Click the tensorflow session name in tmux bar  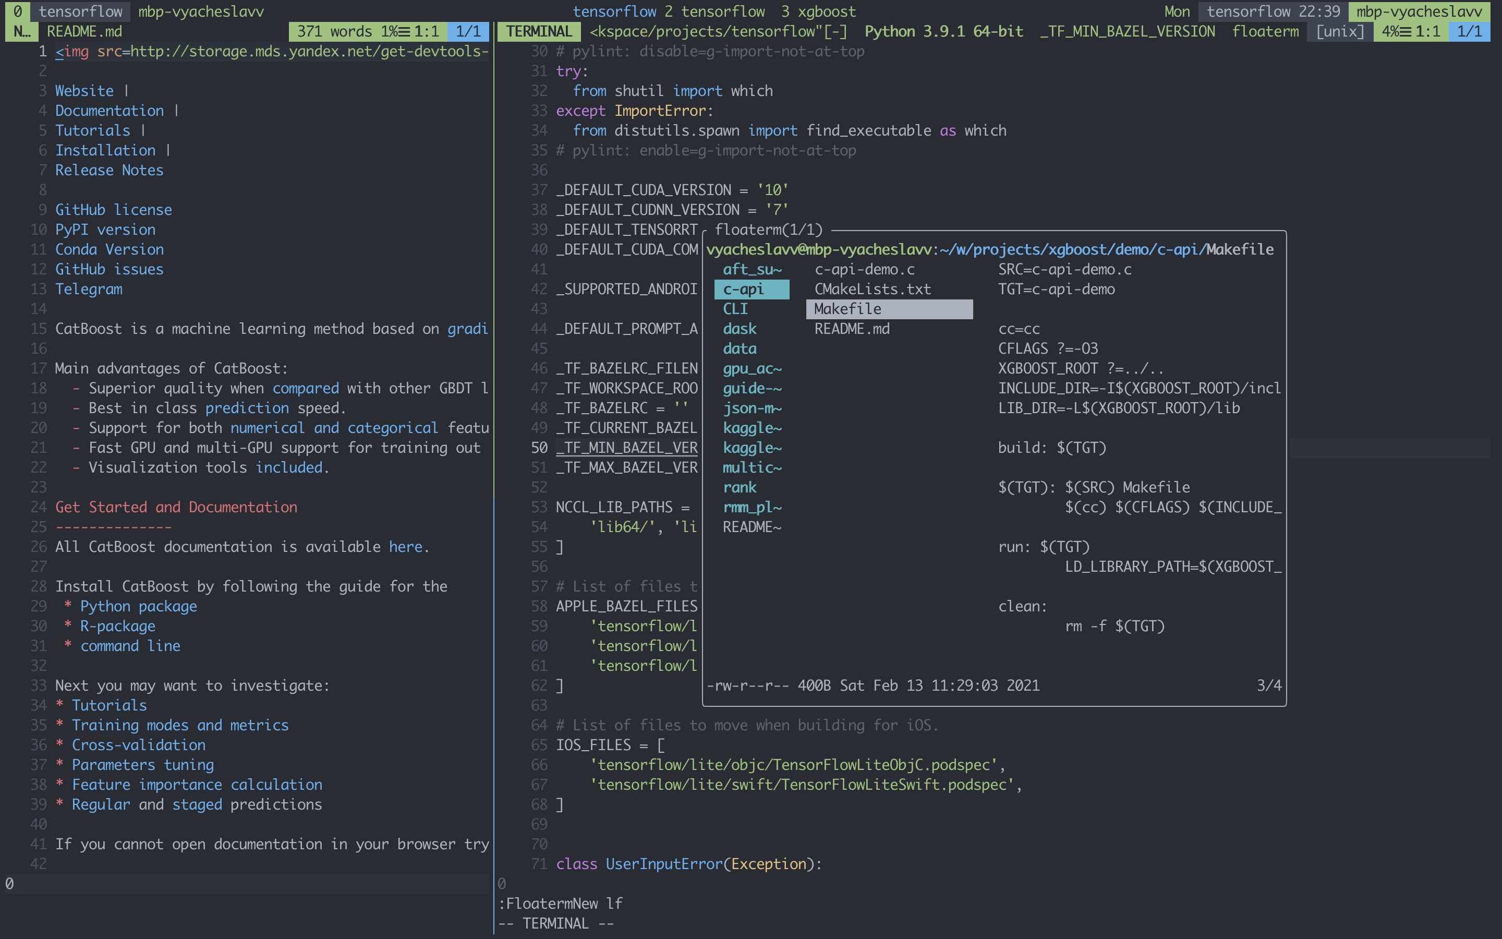click(80, 11)
